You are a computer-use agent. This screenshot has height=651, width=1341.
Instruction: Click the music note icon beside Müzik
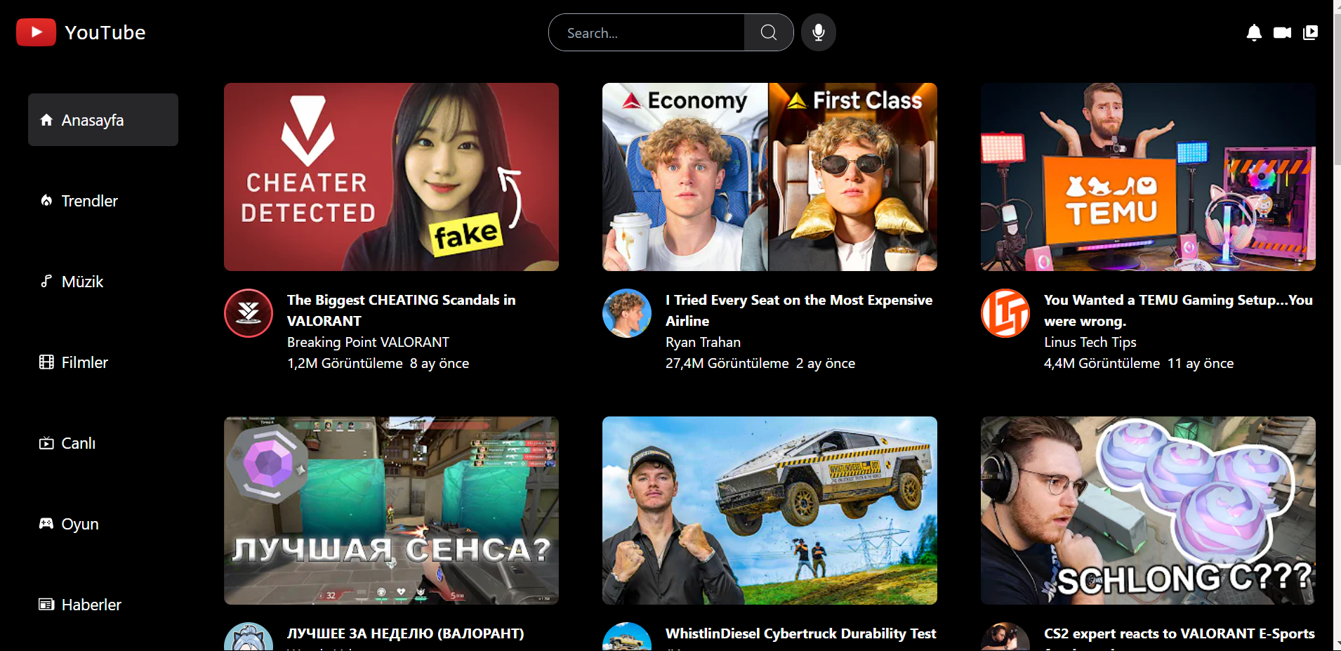coord(46,282)
